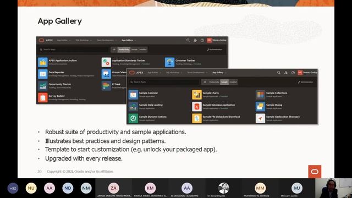Open the Data Reporter app icon
Viewport: 352px width, 198px height.
(x=43, y=74)
